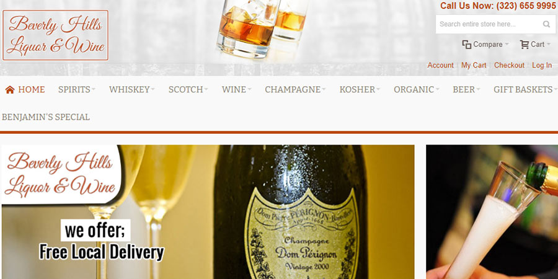Click the Compare icon
The width and height of the screenshot is (558, 279).
(466, 45)
